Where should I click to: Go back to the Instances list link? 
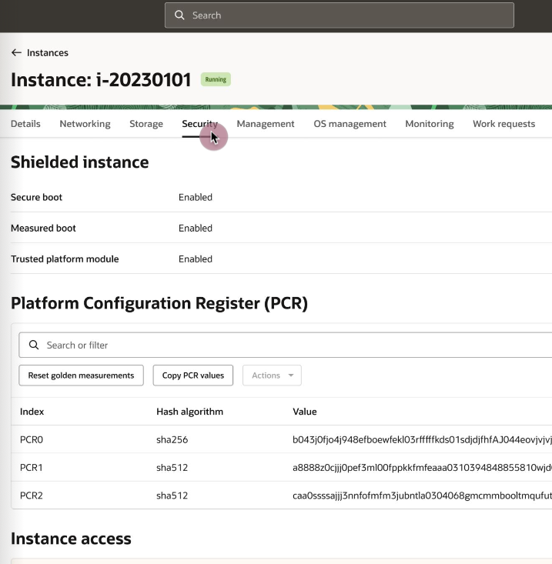point(48,53)
